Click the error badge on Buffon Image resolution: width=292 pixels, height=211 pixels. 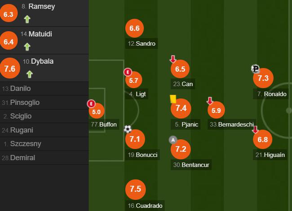pyautogui.click(x=91, y=103)
